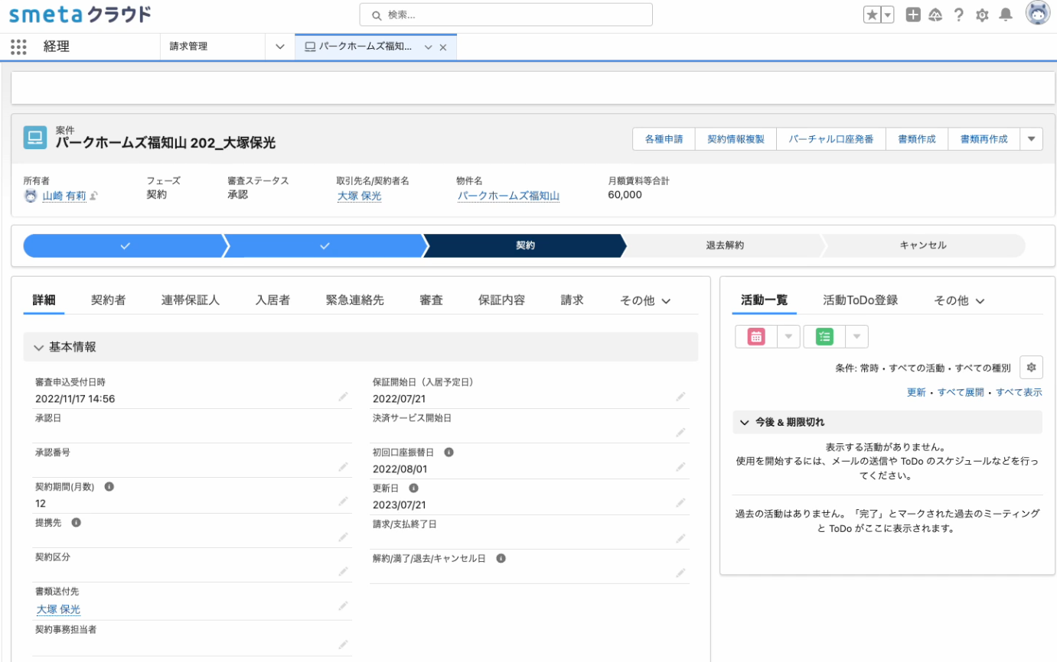Expand the 請求管理 navigation dropdown chevron
Viewport: 1057px width, 662px height.
pyautogui.click(x=280, y=47)
